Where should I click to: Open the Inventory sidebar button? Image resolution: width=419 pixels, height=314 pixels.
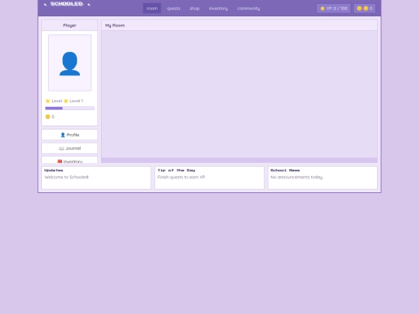point(70,160)
